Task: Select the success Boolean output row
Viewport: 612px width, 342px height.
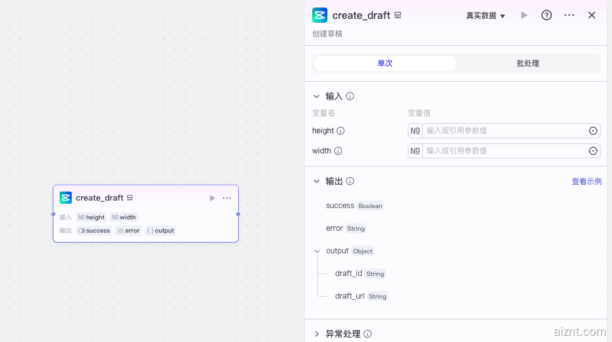Action: coord(355,206)
